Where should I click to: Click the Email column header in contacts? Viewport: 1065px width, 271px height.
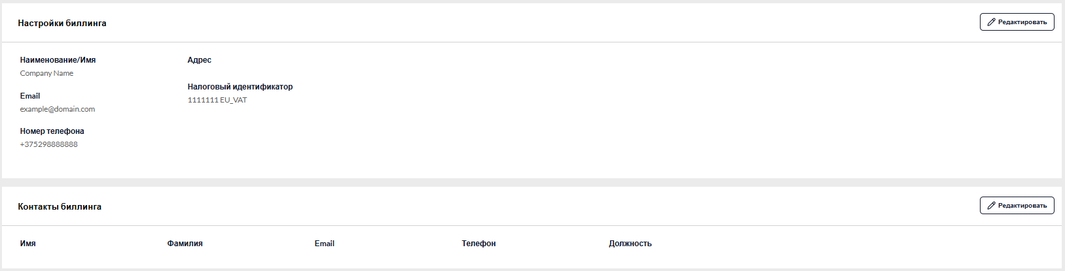(325, 244)
